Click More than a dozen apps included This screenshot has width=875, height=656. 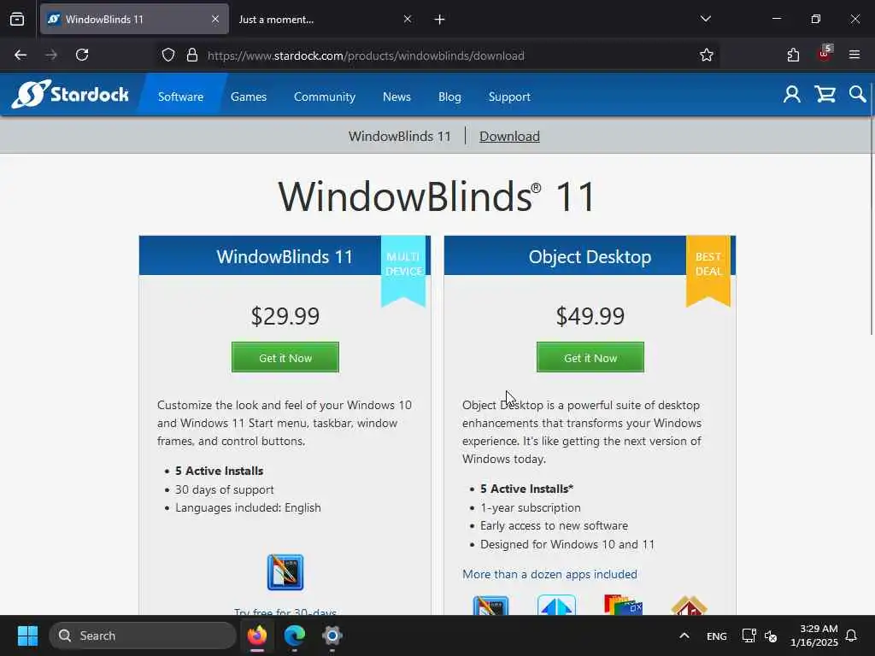549,574
